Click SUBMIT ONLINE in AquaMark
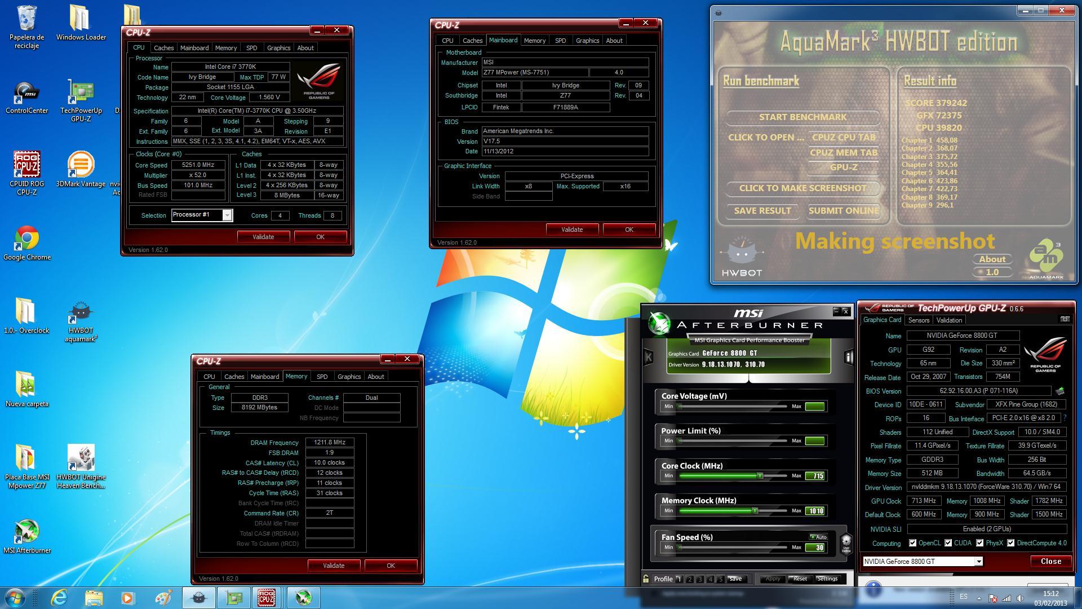The image size is (1082, 609). click(844, 210)
